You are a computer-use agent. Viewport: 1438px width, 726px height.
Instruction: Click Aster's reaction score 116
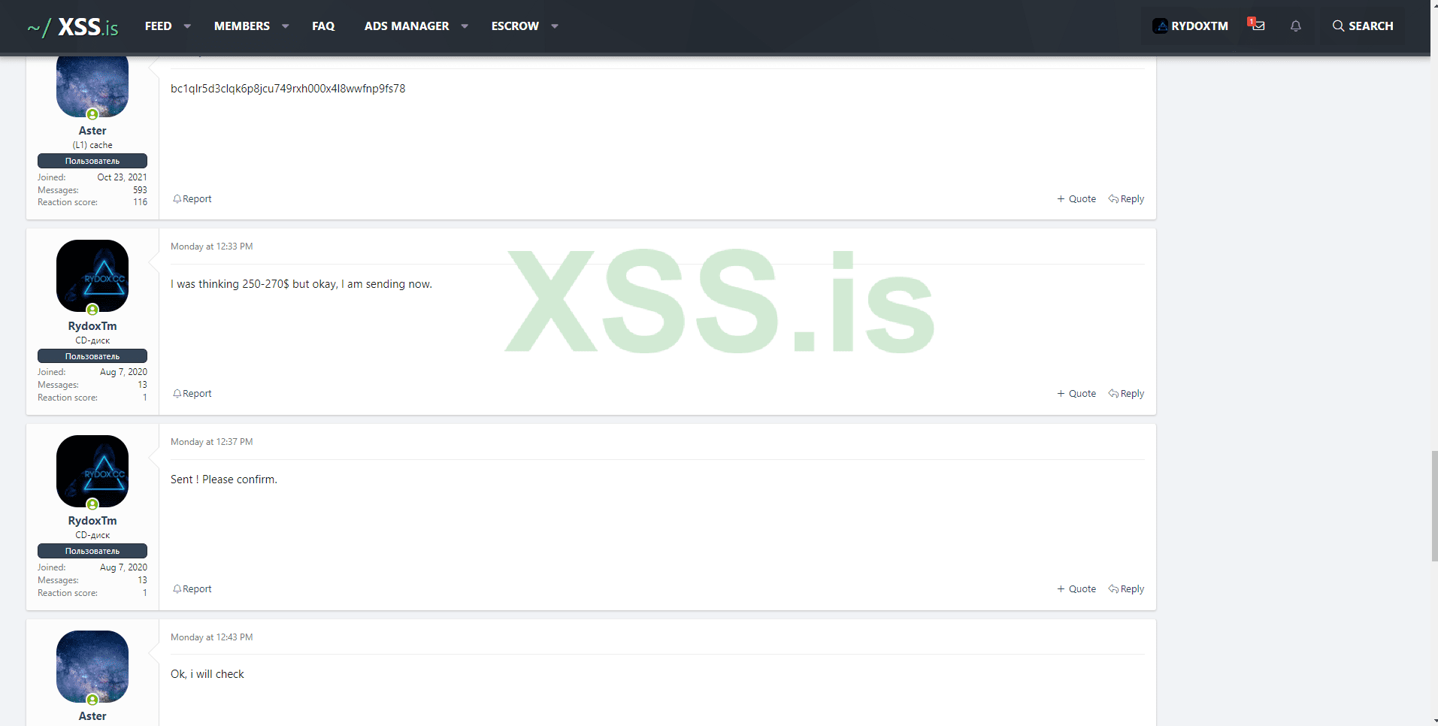[140, 202]
